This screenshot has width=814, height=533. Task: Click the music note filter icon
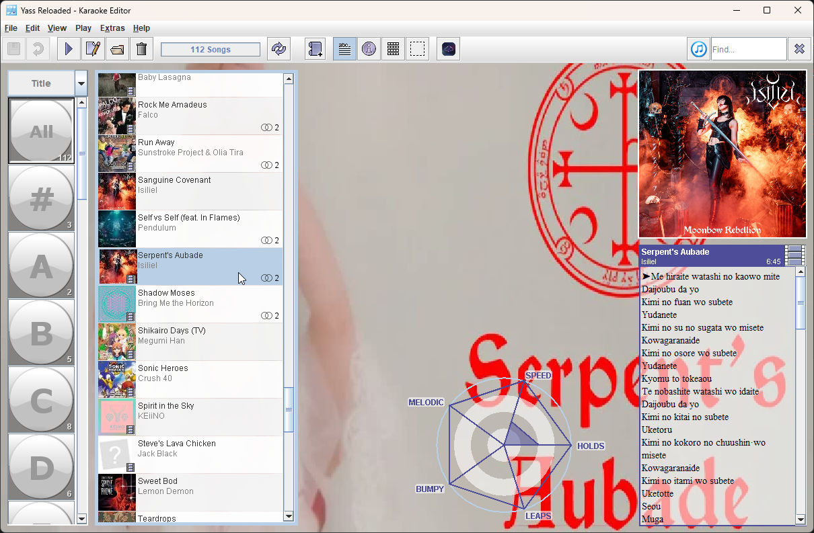[699, 49]
